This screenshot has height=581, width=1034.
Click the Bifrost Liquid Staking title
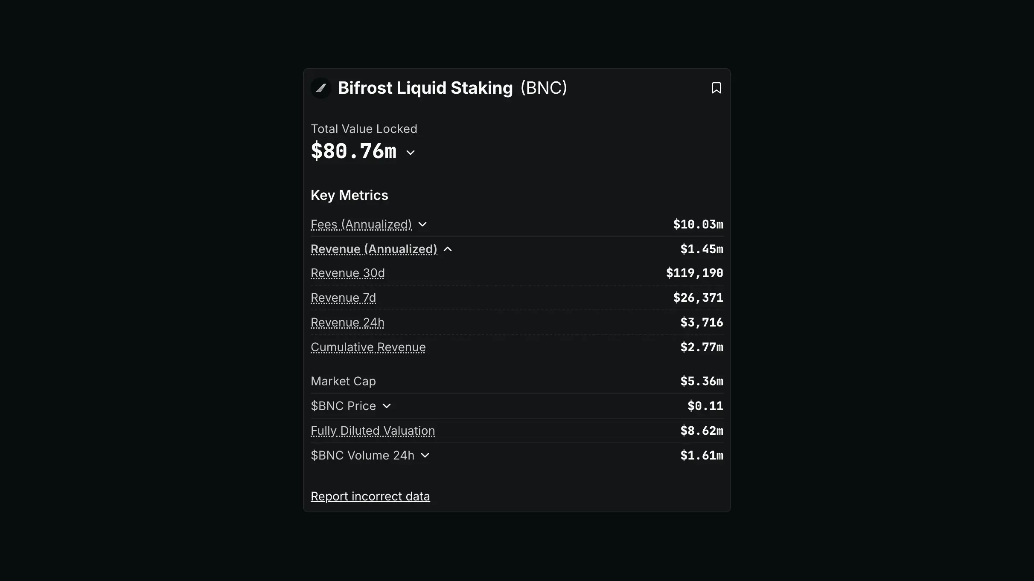[x=425, y=88]
